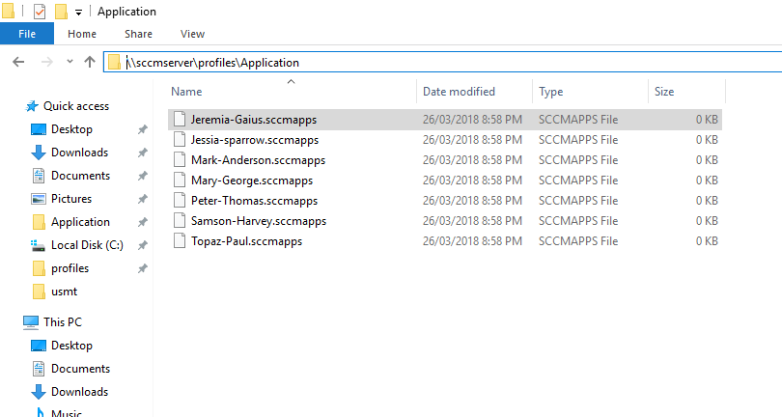Select This PC in navigation pane
Image resolution: width=782 pixels, height=417 pixels.
63,322
